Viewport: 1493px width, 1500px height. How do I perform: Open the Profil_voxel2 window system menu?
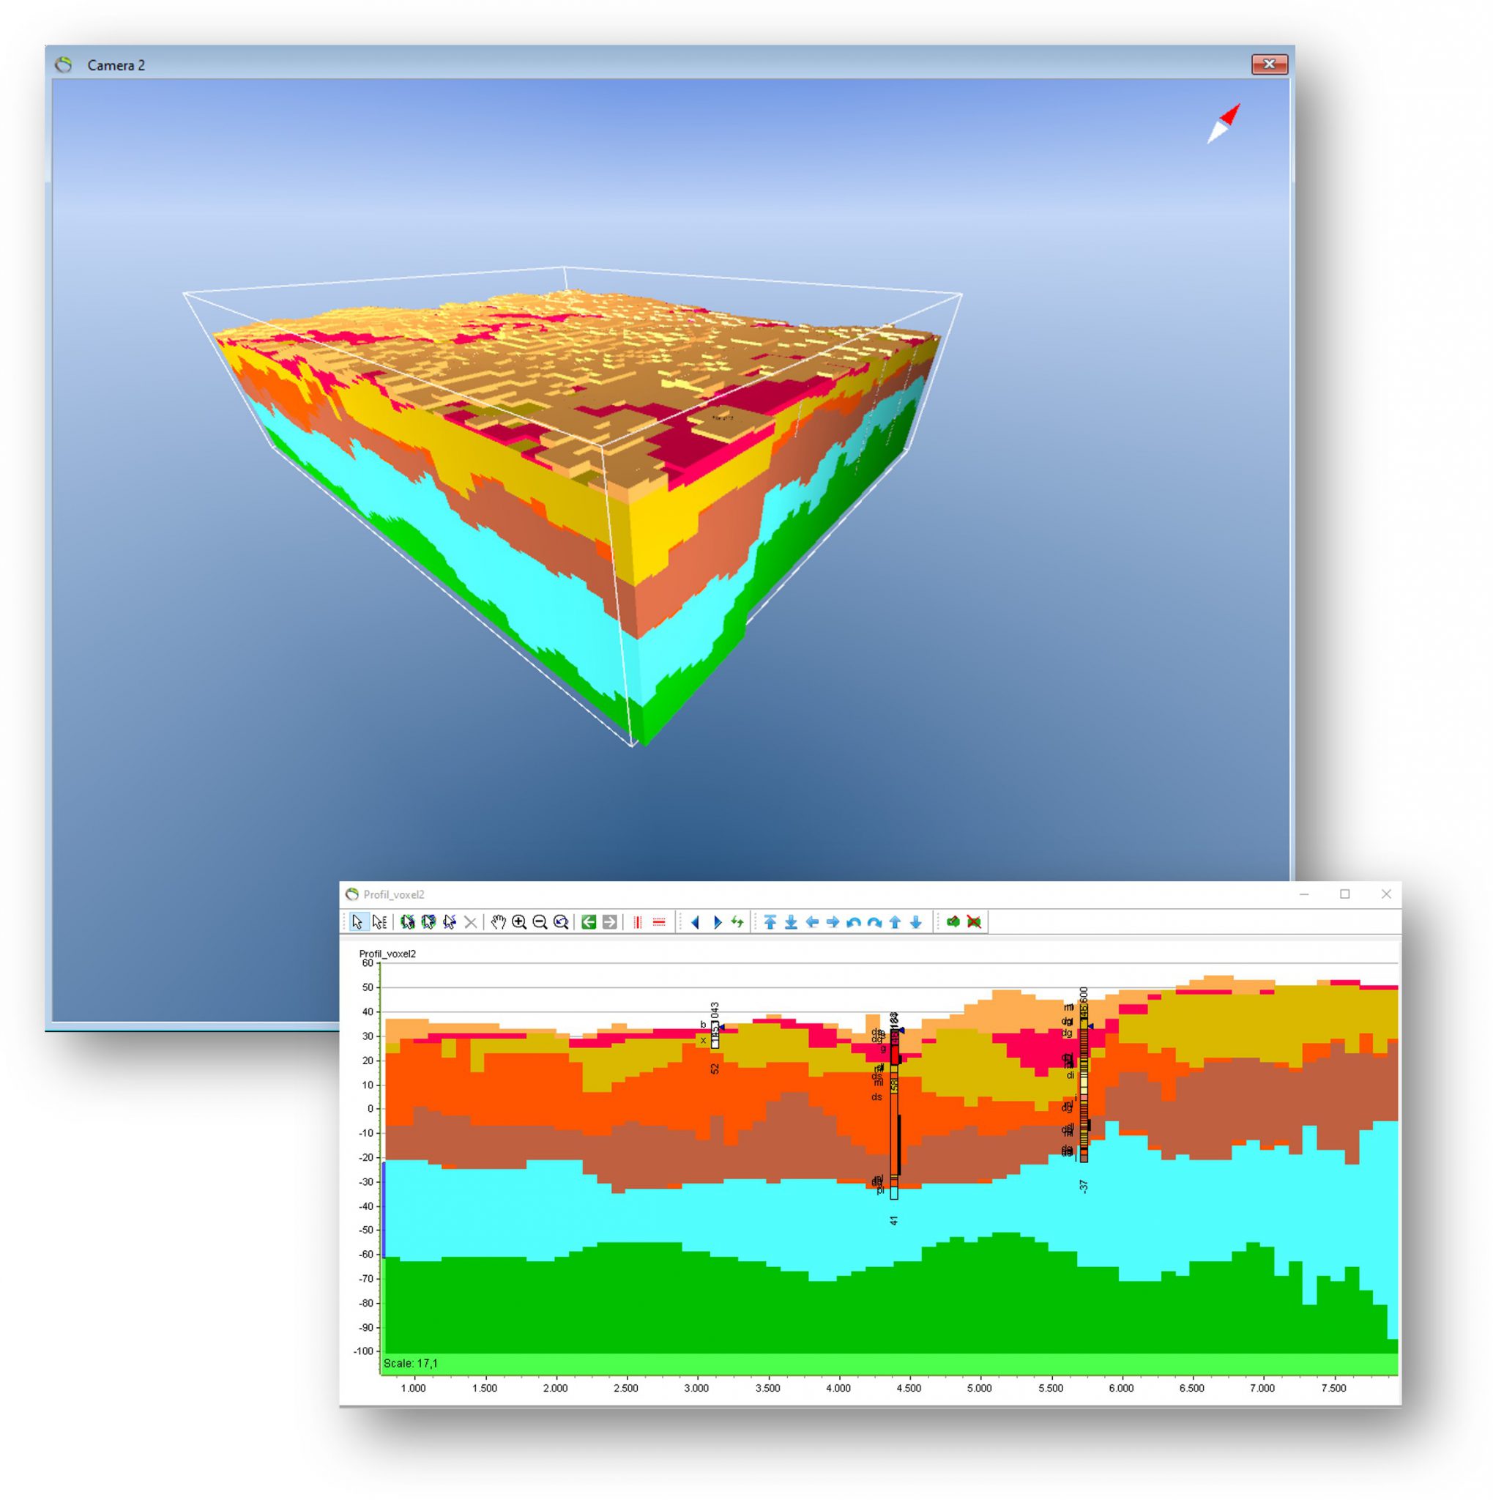coord(353,894)
